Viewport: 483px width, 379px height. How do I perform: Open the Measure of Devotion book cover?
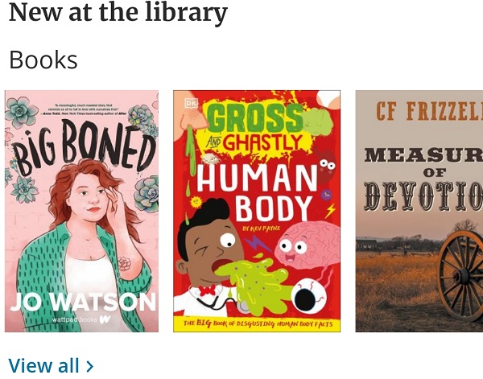pyautogui.click(x=419, y=211)
